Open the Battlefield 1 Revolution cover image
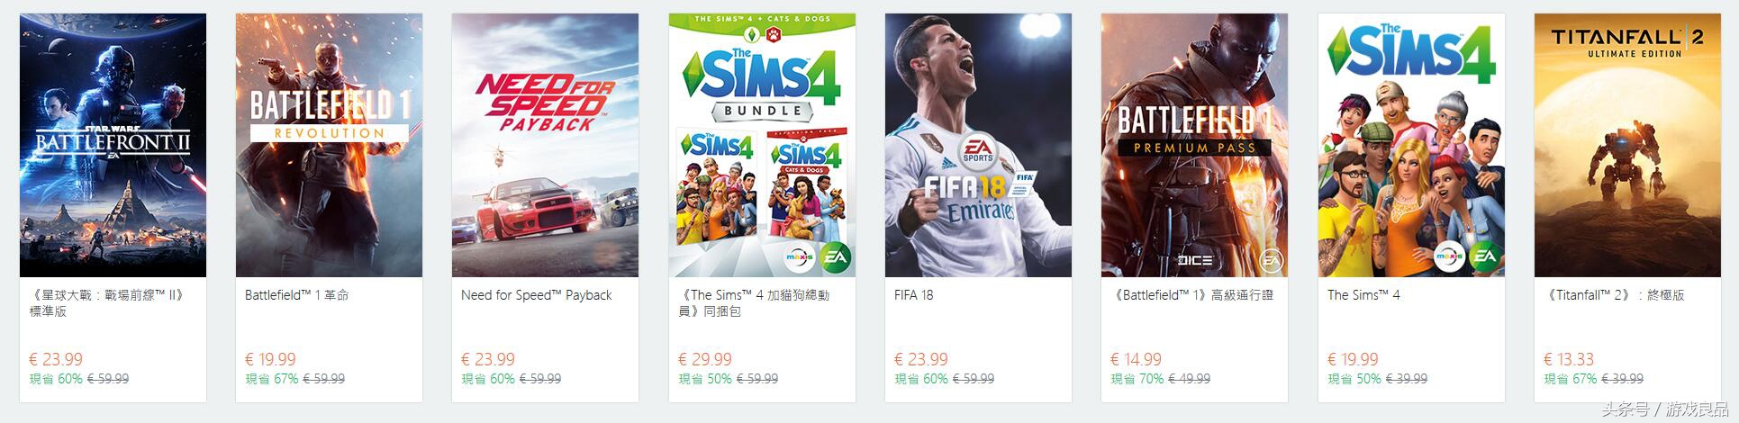Viewport: 1739px width, 423px height. pyautogui.click(x=329, y=145)
